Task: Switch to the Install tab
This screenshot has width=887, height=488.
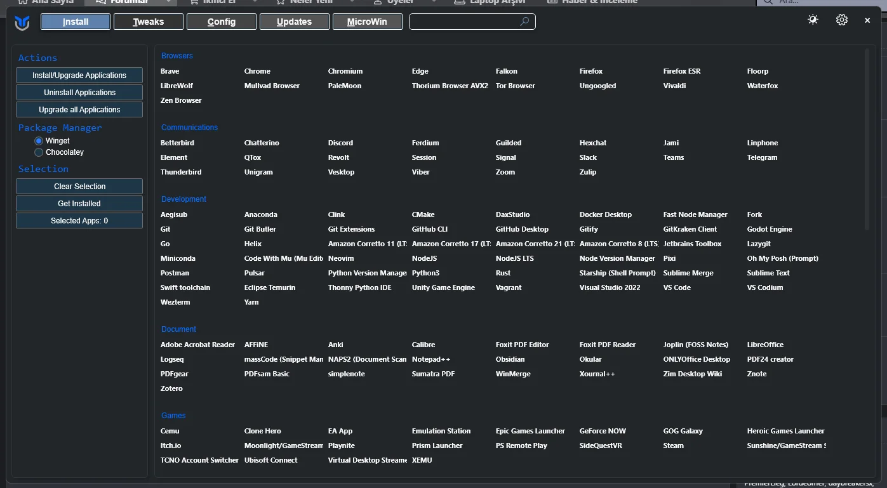Action: tap(76, 22)
